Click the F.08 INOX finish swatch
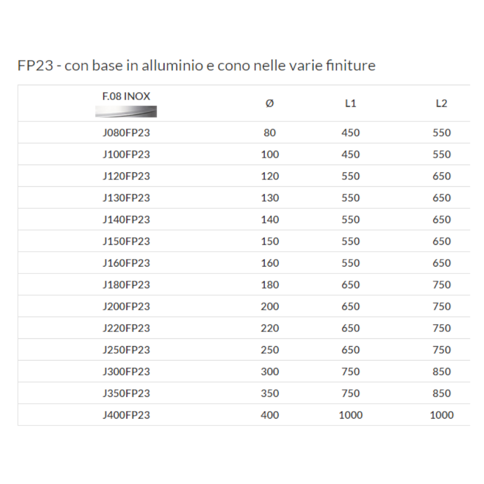 point(126,112)
